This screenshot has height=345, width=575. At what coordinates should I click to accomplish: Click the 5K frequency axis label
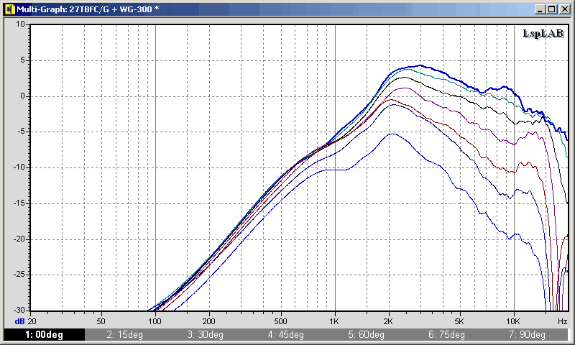[459, 321]
